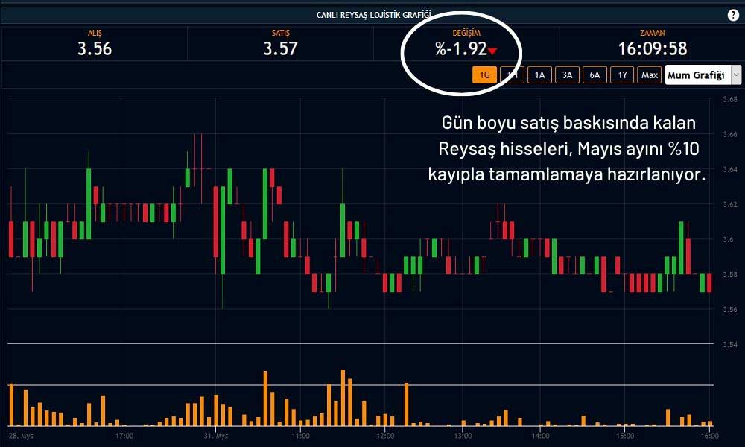The width and height of the screenshot is (745, 447).
Task: Click the 3.66 price axis label
Action: pyautogui.click(x=730, y=134)
